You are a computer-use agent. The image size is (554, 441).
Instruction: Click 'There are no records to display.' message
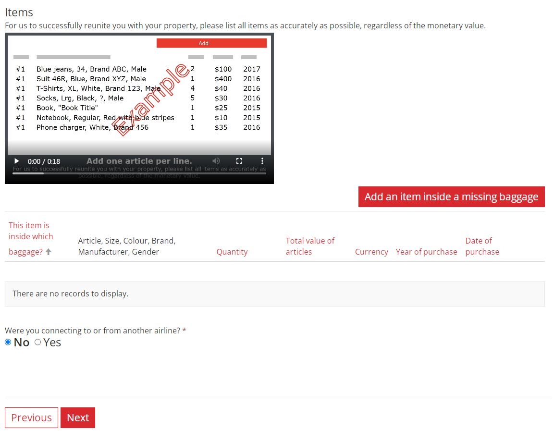(70, 294)
